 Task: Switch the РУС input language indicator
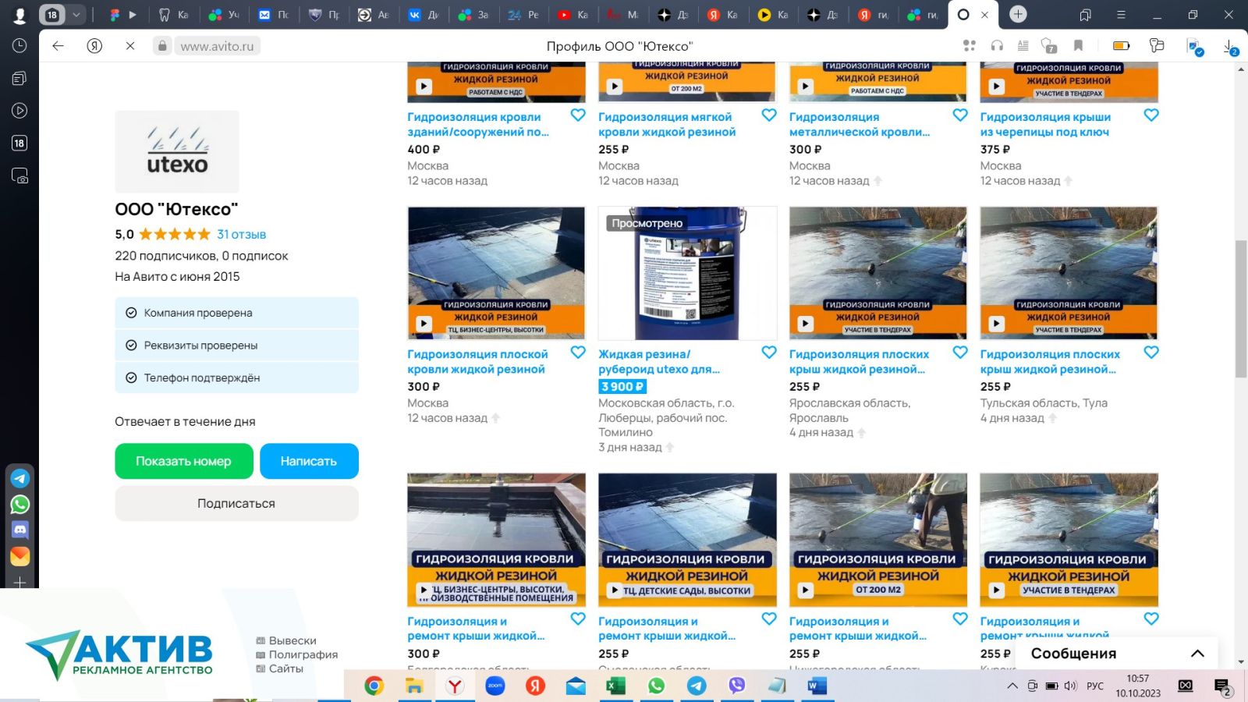click(1095, 686)
